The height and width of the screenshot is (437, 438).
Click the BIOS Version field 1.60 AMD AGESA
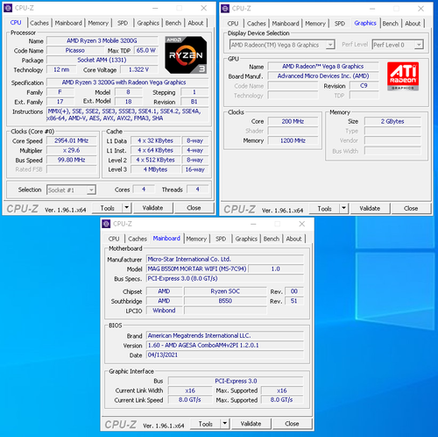pyautogui.click(x=225, y=345)
